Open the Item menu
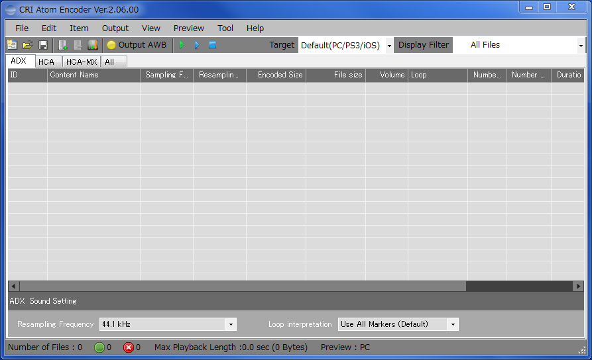This screenshot has height=360, width=592. (x=79, y=28)
